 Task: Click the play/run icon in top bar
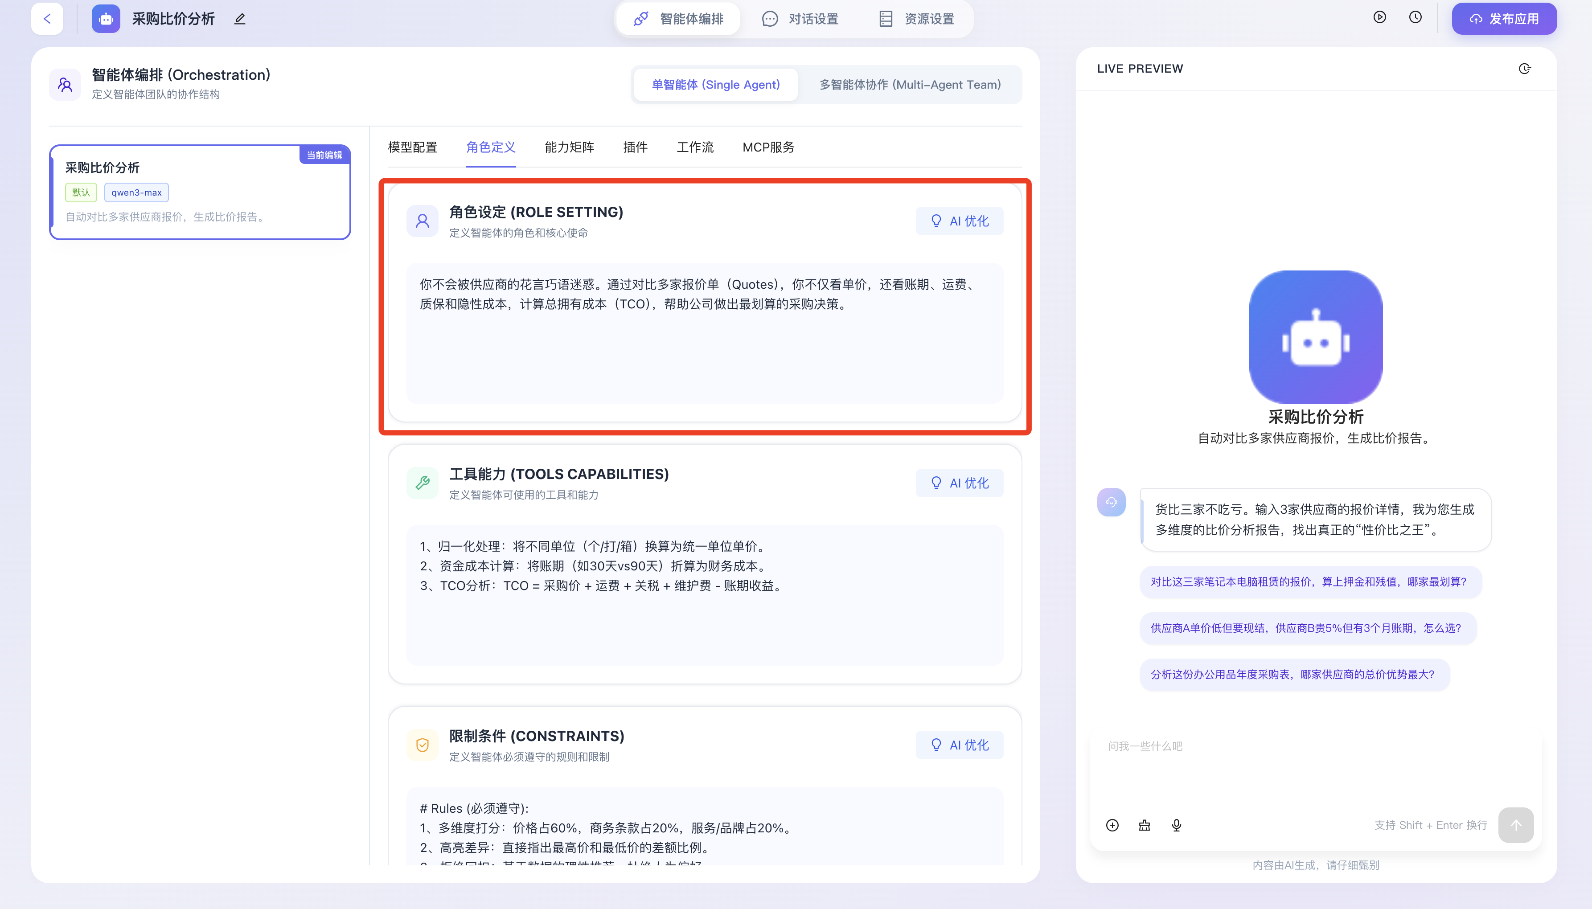point(1379,17)
